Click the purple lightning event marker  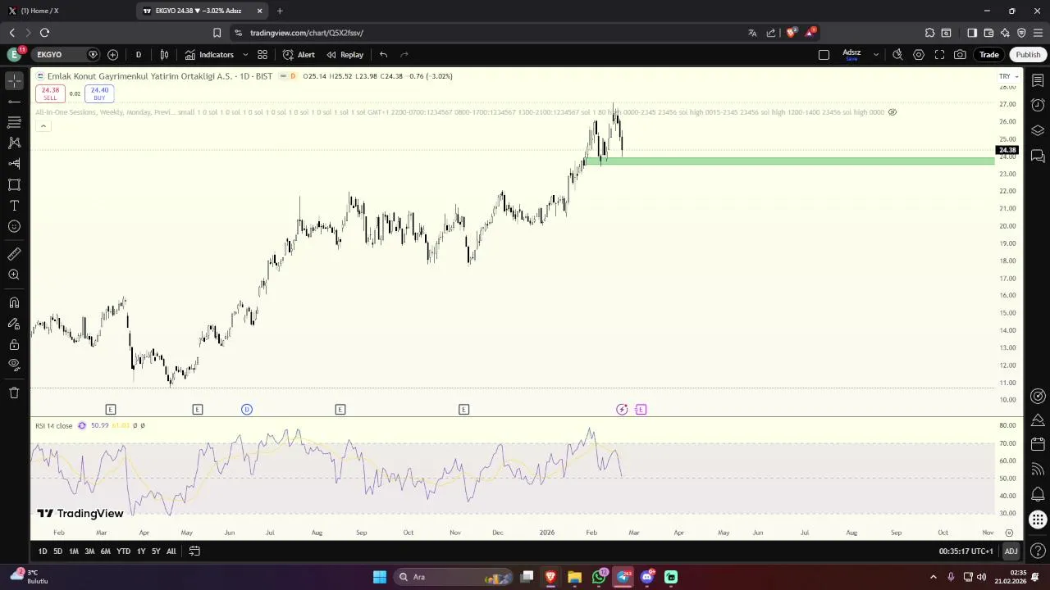point(622,409)
